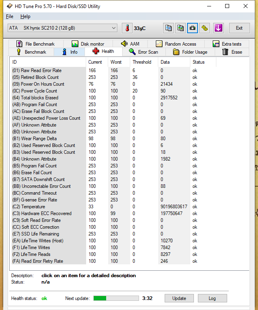Open the Help menu
Image resolution: width=258 pixels, height=310 pixels.
(25, 16)
